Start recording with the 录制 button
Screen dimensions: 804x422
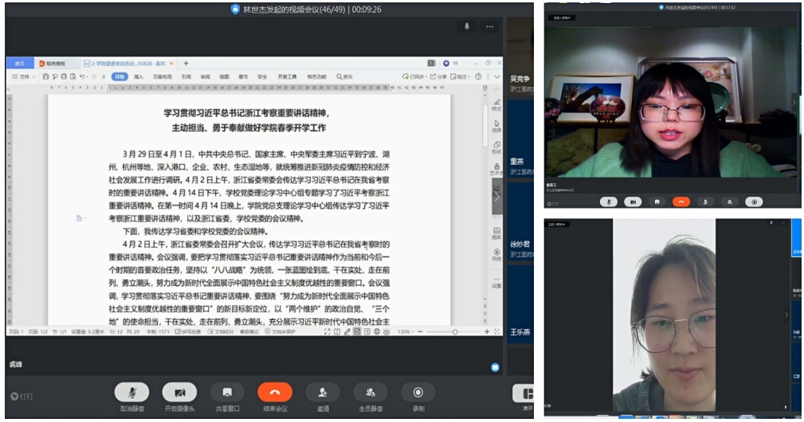point(418,393)
